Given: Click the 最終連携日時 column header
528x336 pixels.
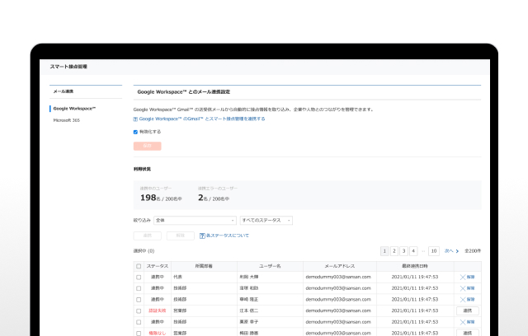Looking at the screenshot, I should click(415, 266).
